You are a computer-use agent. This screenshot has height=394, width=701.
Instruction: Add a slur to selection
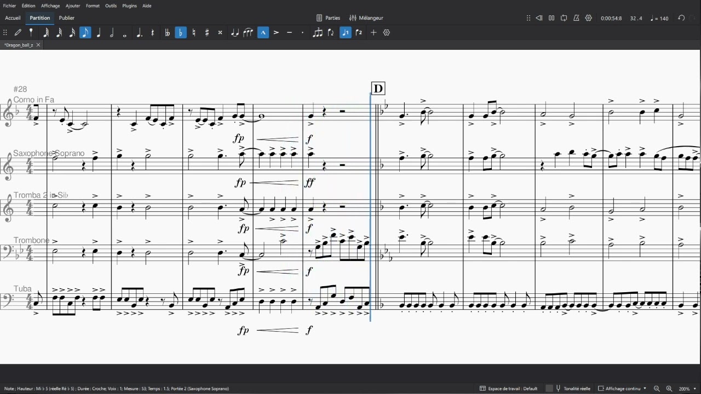point(248,33)
